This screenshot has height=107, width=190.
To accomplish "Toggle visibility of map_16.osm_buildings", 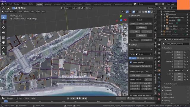I will (x=187, y=29).
